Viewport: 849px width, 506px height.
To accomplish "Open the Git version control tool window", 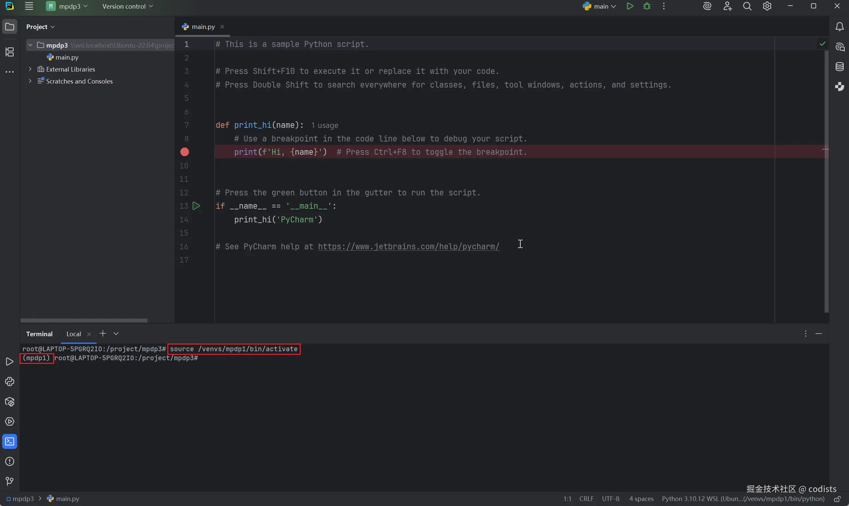I will pyautogui.click(x=10, y=481).
